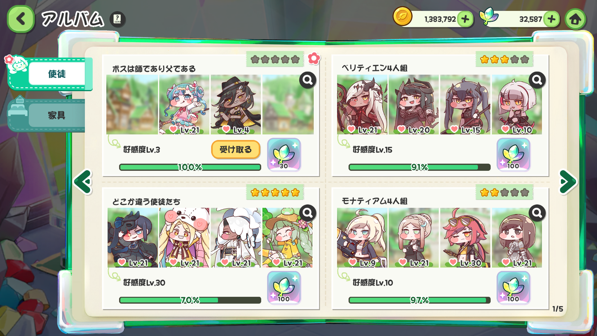
Task: Select the Lv.30 red-haired guitarist portrait
Action: pyautogui.click(x=465, y=238)
